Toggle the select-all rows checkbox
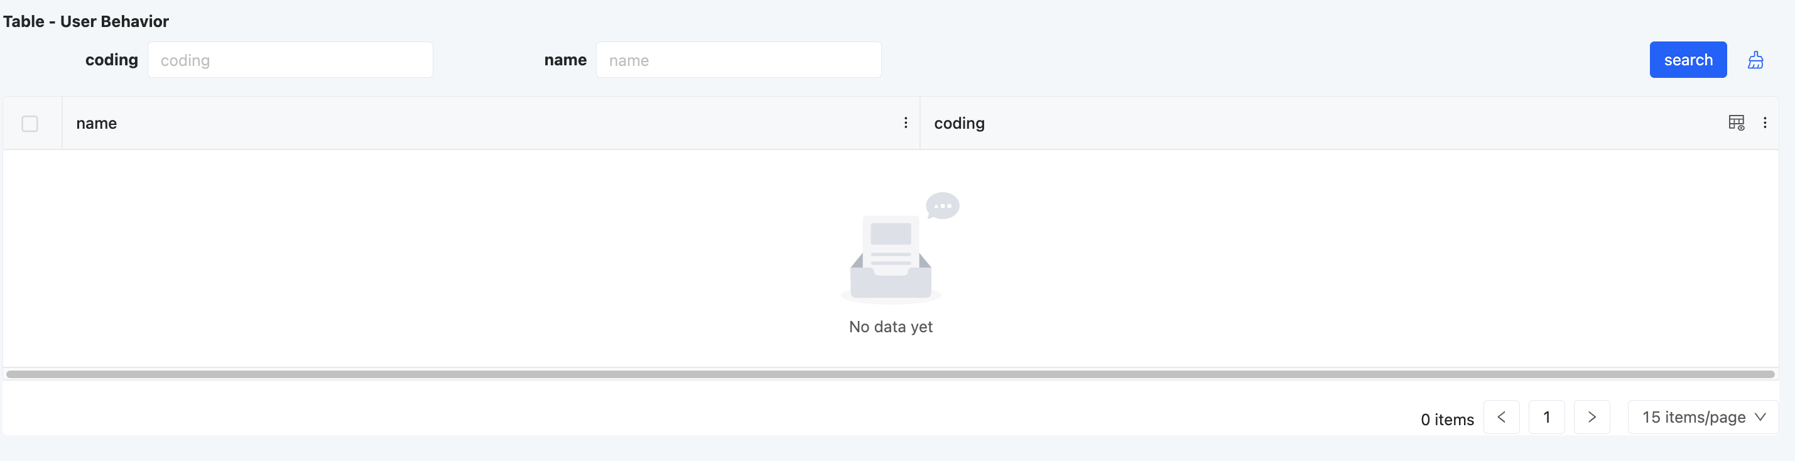 point(30,124)
